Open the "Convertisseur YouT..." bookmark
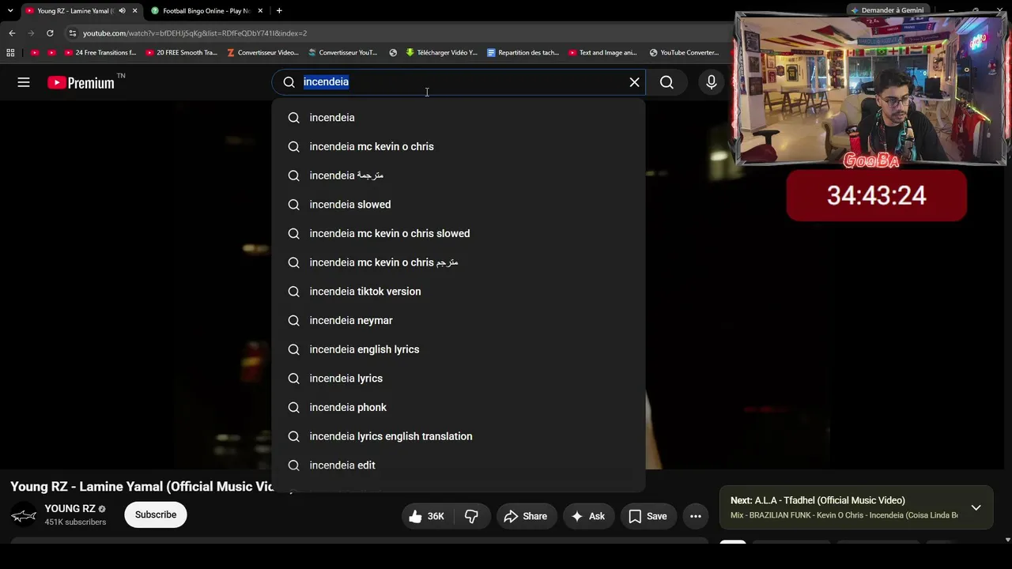 (x=343, y=53)
